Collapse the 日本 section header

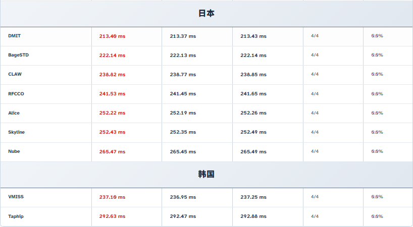[x=206, y=14]
